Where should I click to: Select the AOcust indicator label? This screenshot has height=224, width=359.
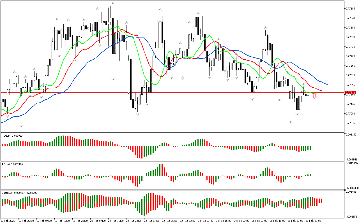click(12, 136)
